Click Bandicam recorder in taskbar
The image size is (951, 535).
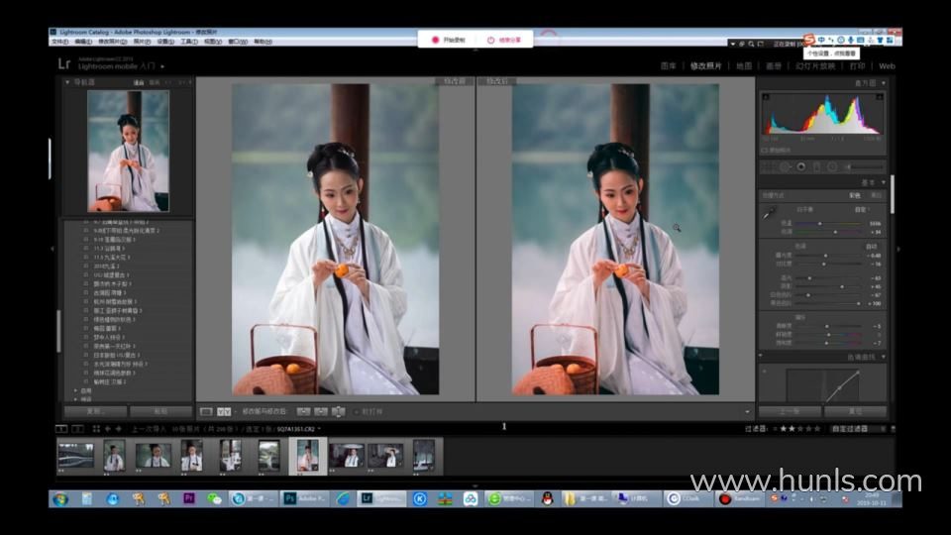739,498
